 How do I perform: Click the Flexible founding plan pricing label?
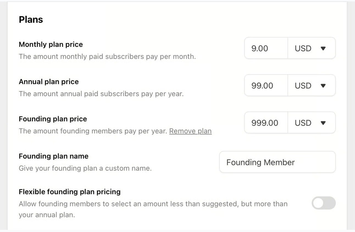70,192
